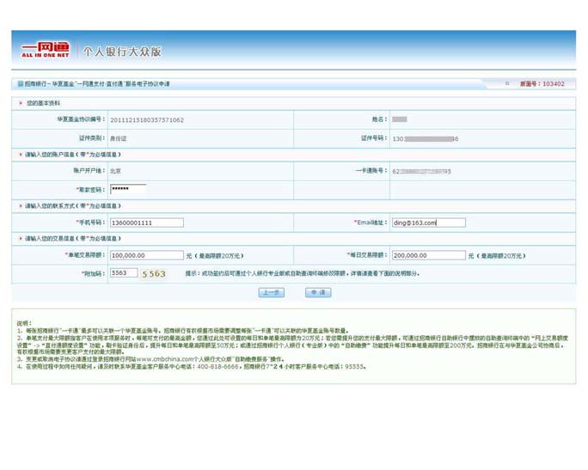
Task: Click the 北京 account location value
Action: (x=115, y=171)
